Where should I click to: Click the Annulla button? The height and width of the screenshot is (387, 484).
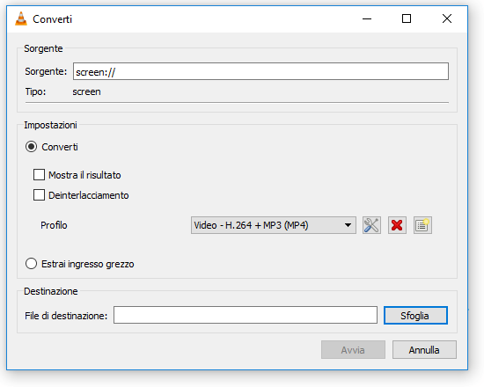pos(424,350)
